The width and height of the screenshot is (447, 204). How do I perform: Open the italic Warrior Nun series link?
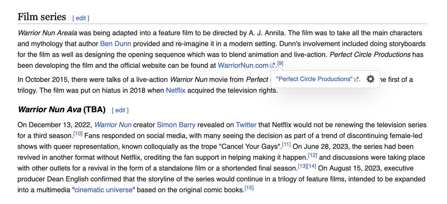click(x=113, y=125)
